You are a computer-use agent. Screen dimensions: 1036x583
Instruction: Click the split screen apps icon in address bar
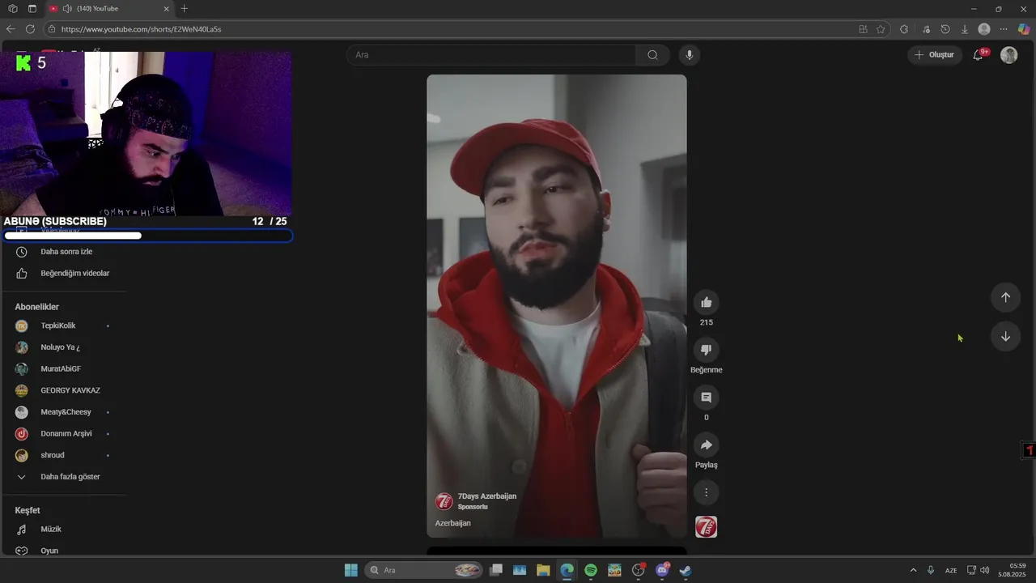pyautogui.click(x=863, y=29)
